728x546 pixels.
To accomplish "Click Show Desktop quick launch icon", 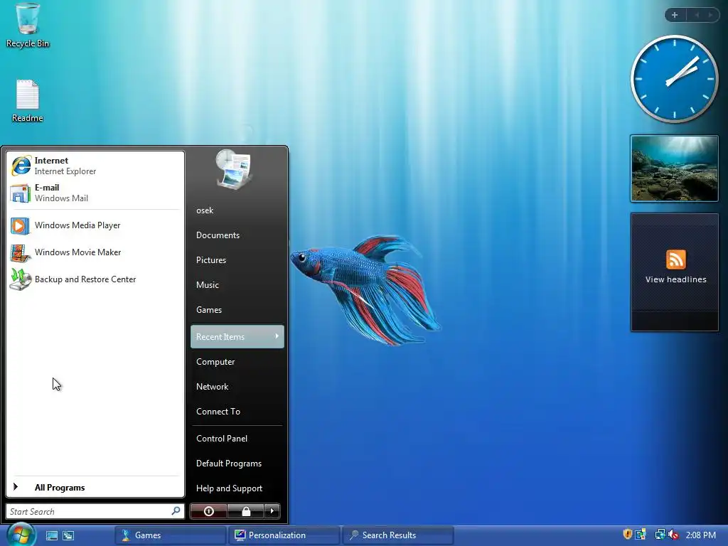I will (51, 535).
